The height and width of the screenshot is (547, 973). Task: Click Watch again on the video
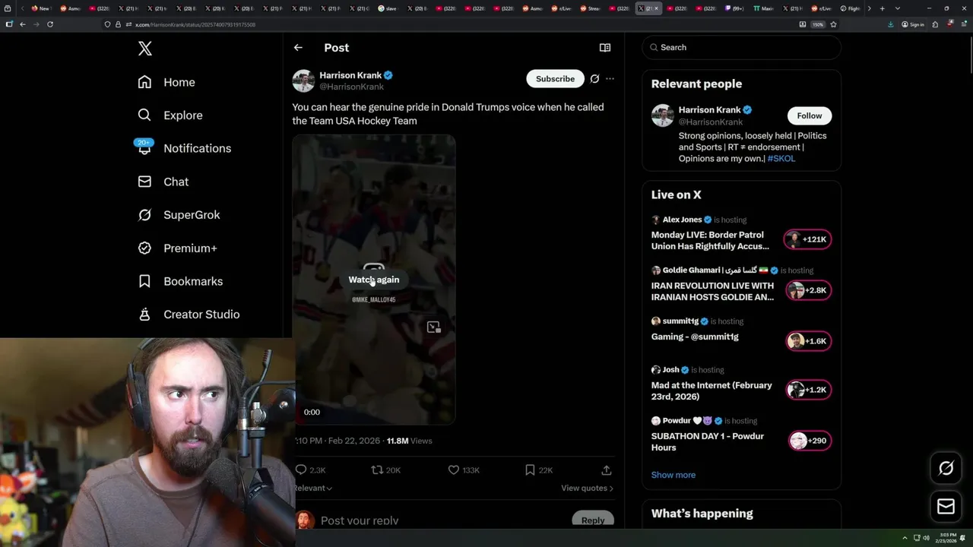[x=373, y=280]
